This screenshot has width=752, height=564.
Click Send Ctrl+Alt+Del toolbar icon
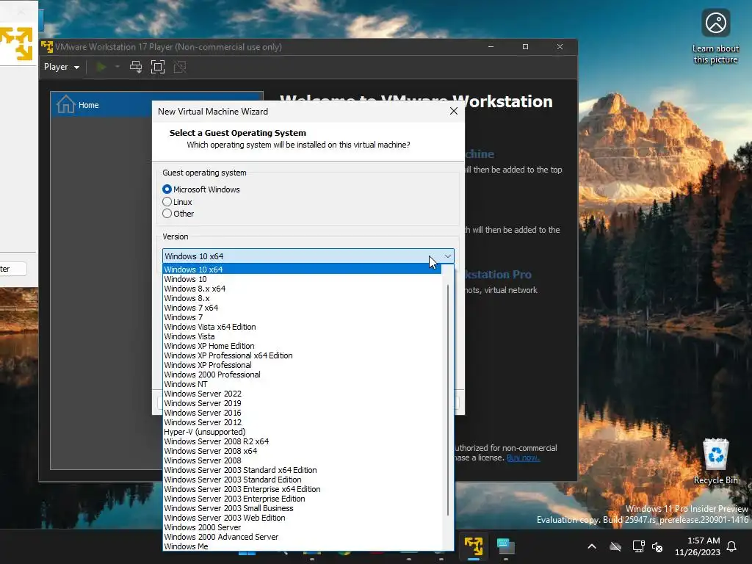136,67
